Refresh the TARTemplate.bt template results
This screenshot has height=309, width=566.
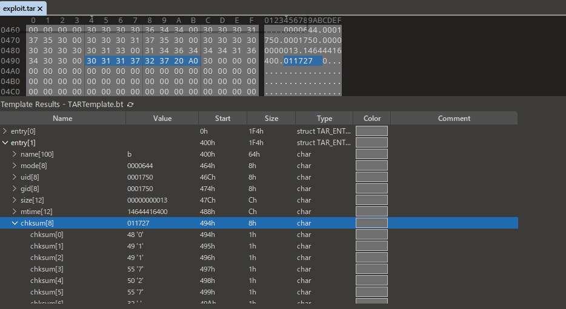(x=130, y=105)
